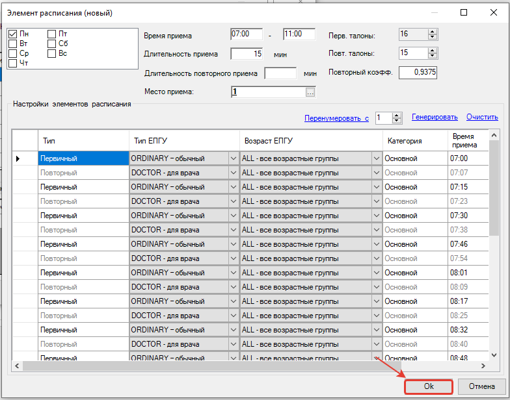Enable the Вт weekday checkbox

(x=13, y=44)
